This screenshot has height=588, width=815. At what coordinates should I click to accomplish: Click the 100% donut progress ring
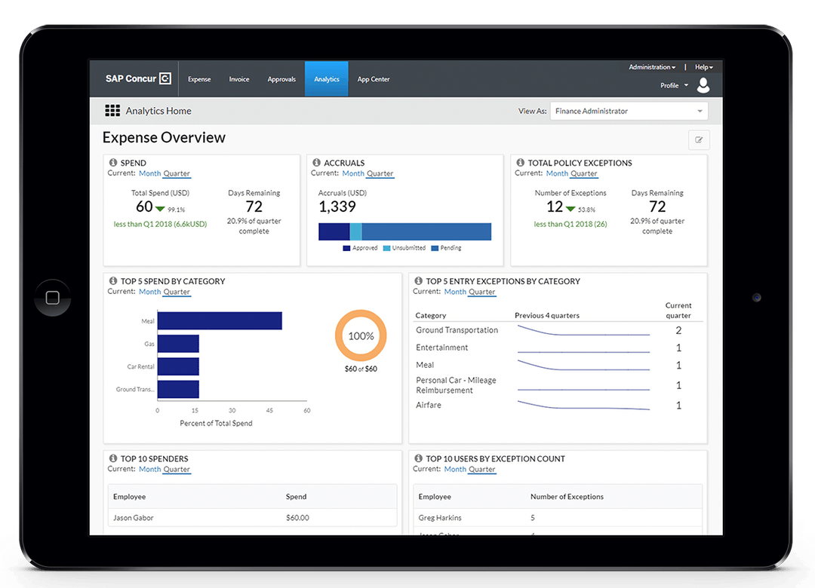[x=361, y=335]
